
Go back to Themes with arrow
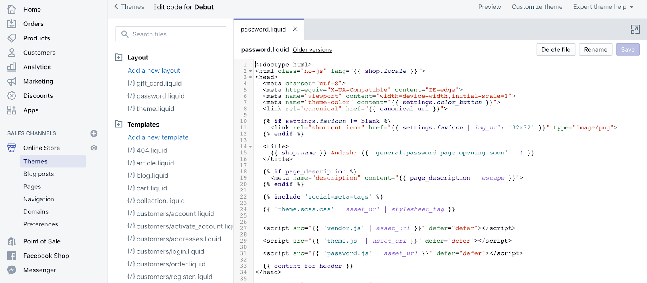click(116, 6)
